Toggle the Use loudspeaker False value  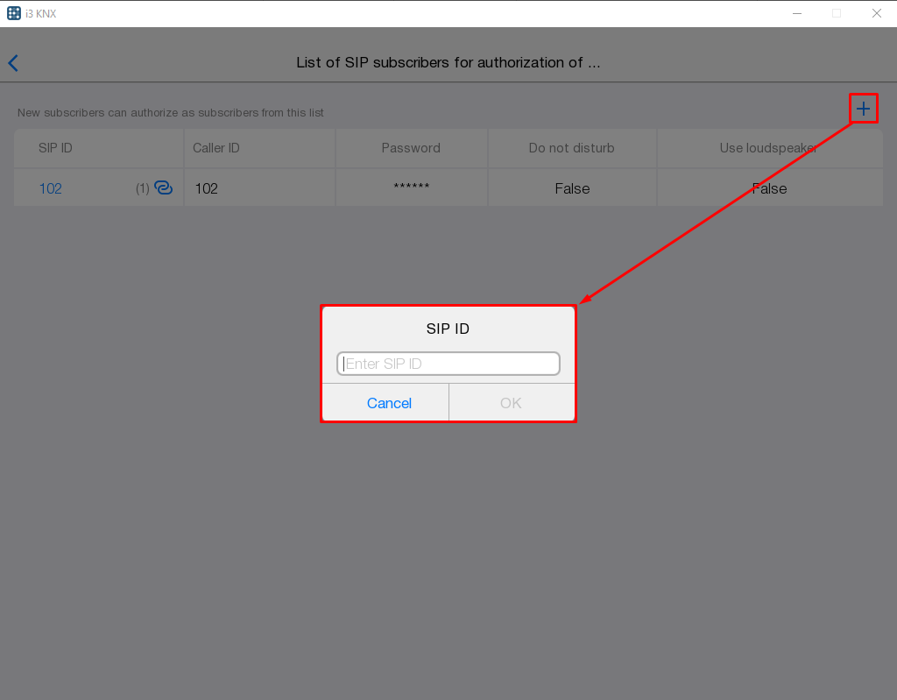point(769,187)
